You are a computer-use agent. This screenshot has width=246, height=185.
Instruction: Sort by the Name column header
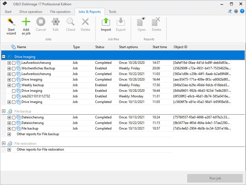pyautogui.click(x=22, y=47)
